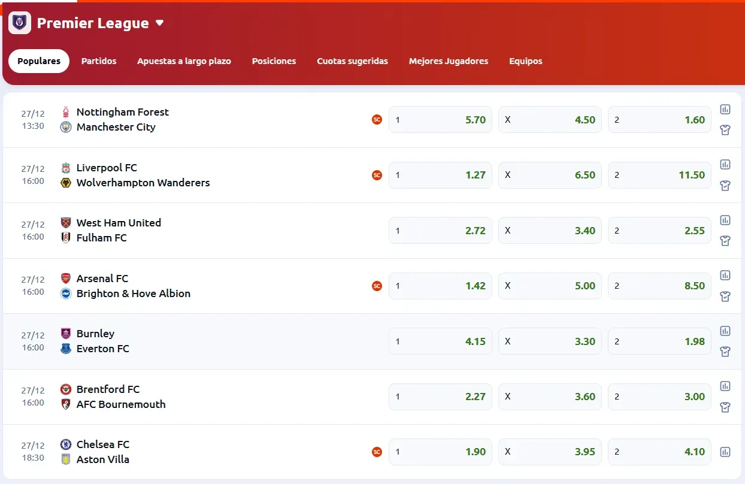Image resolution: width=745 pixels, height=484 pixels.
Task: Open Apuestas a largo plazo tab
Action: [184, 61]
